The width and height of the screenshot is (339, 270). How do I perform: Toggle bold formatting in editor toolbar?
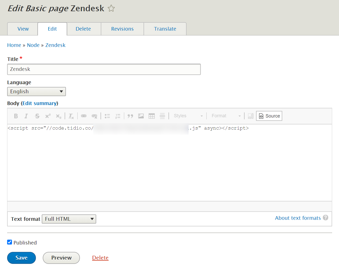(x=16, y=116)
